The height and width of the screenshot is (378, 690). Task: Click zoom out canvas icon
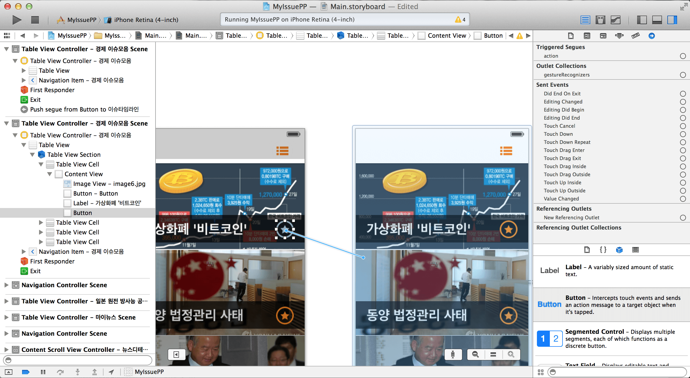[x=475, y=354]
